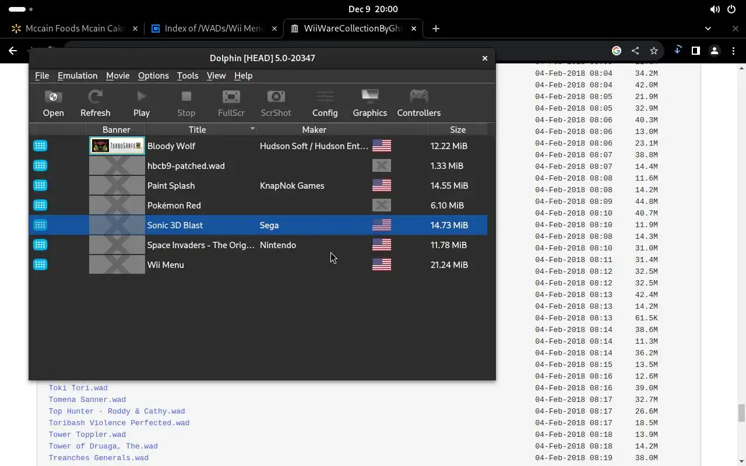Sort by the Maker column header

[x=314, y=129]
